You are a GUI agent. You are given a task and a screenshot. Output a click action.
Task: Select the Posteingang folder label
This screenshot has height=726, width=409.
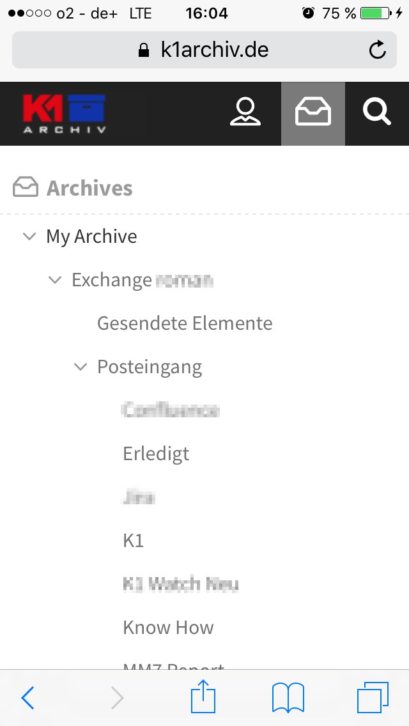pos(150,367)
